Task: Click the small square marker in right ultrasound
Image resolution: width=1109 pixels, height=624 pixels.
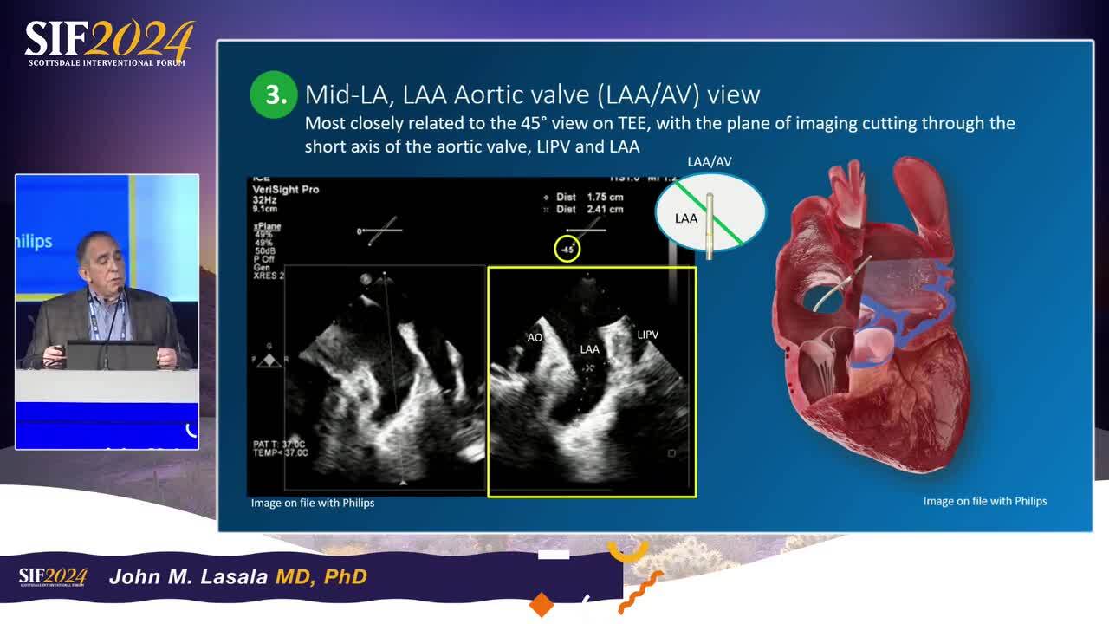Action: pos(671,452)
